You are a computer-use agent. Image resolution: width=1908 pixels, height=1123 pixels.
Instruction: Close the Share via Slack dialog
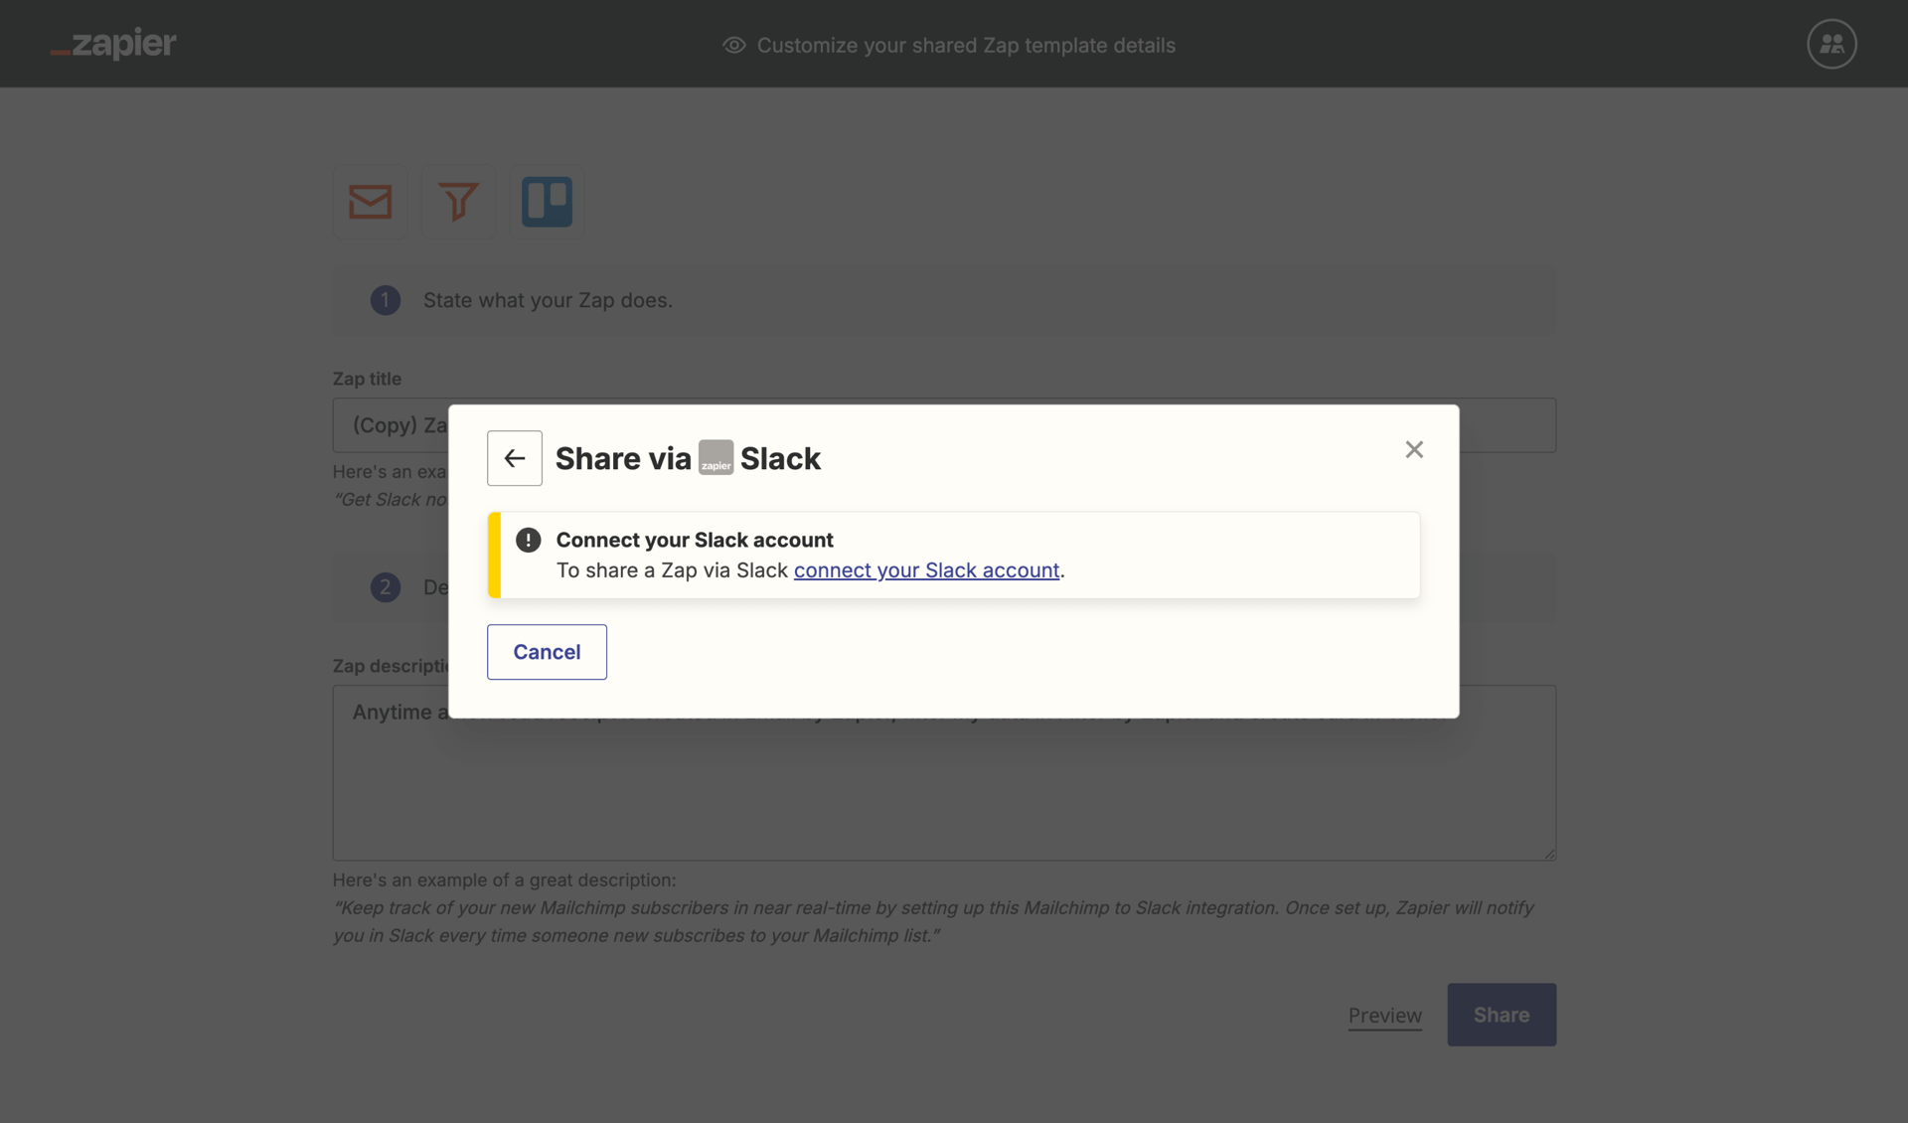pos(1414,449)
